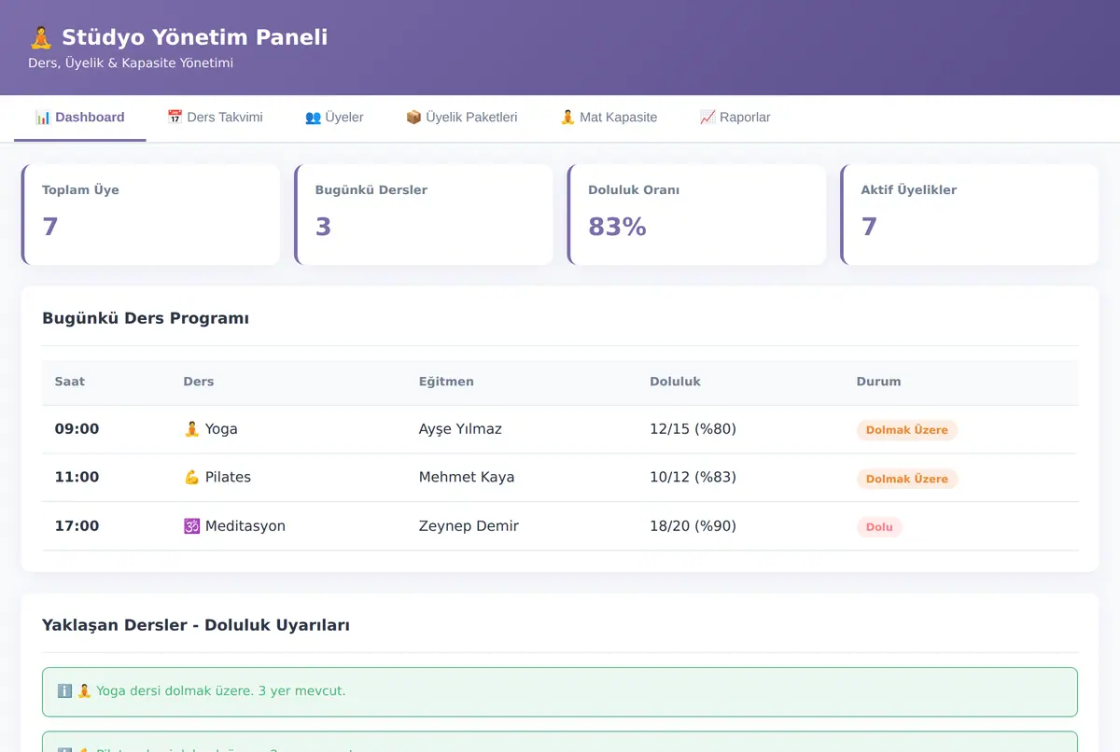This screenshot has width=1120, height=752.
Task: Click the Bugünkü Dersler stat card
Action: (x=424, y=215)
